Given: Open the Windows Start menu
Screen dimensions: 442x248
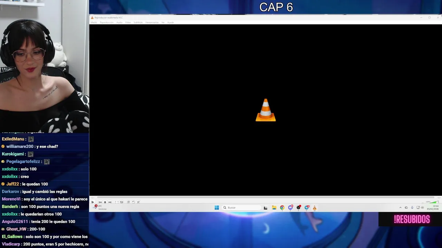Looking at the screenshot, I should 217,208.
